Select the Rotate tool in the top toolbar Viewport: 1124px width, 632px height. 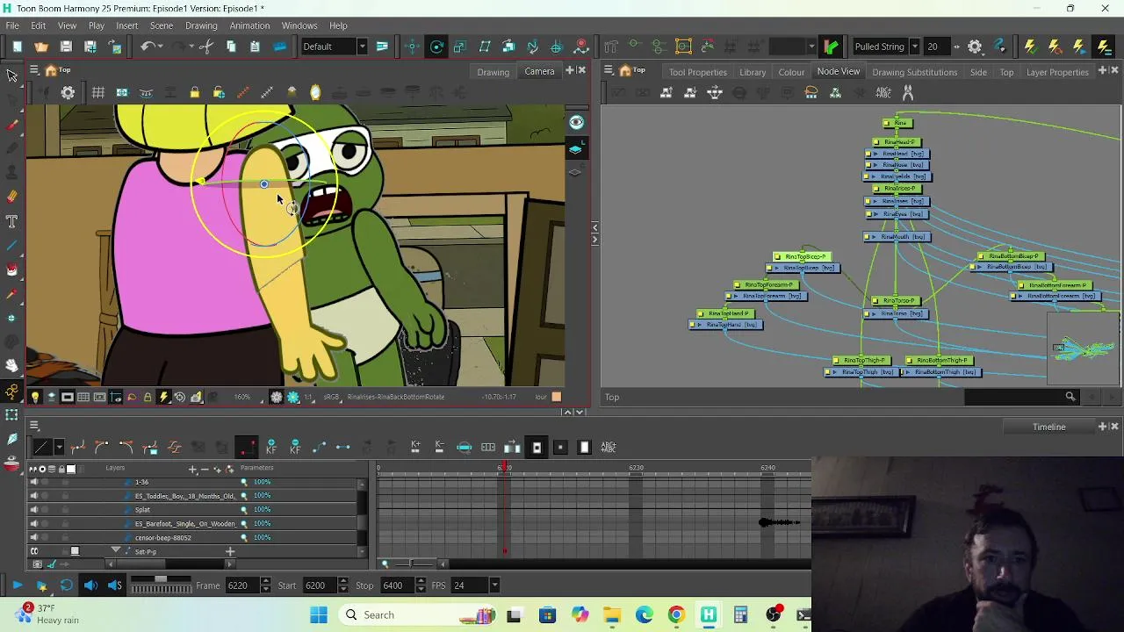click(x=436, y=47)
